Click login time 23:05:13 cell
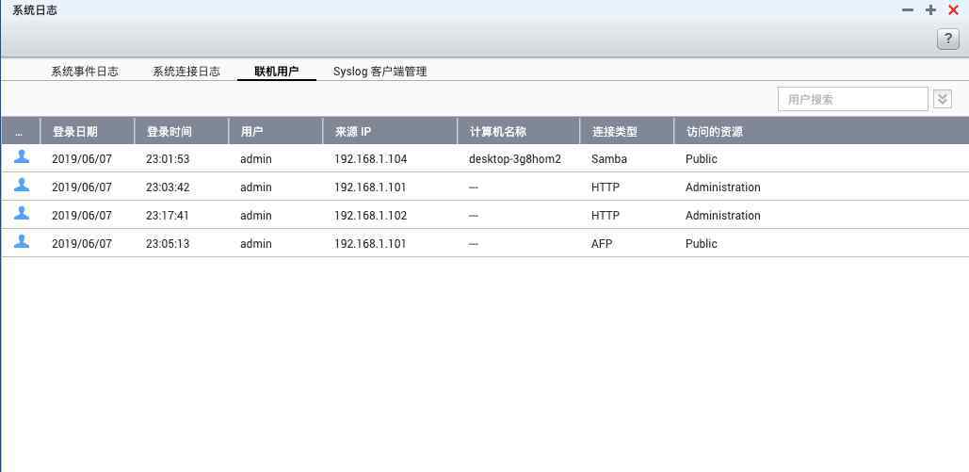Screen dimensions: 969x472 pos(168,244)
